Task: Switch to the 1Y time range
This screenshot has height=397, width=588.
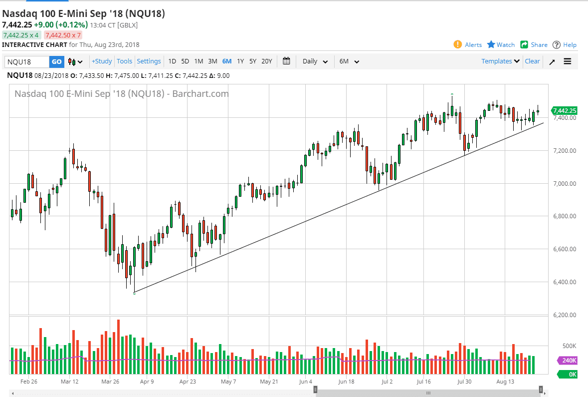Action: [x=240, y=61]
